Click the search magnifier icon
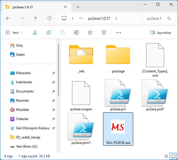Viewport: 178px width, 160px height. (169, 18)
